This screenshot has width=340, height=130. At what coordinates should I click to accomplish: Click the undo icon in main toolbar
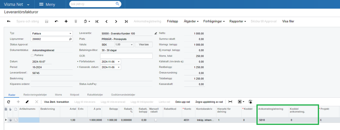pos(57,21)
